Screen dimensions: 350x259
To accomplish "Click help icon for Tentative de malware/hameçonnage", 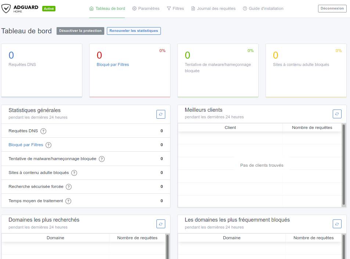I will [x=102, y=159].
